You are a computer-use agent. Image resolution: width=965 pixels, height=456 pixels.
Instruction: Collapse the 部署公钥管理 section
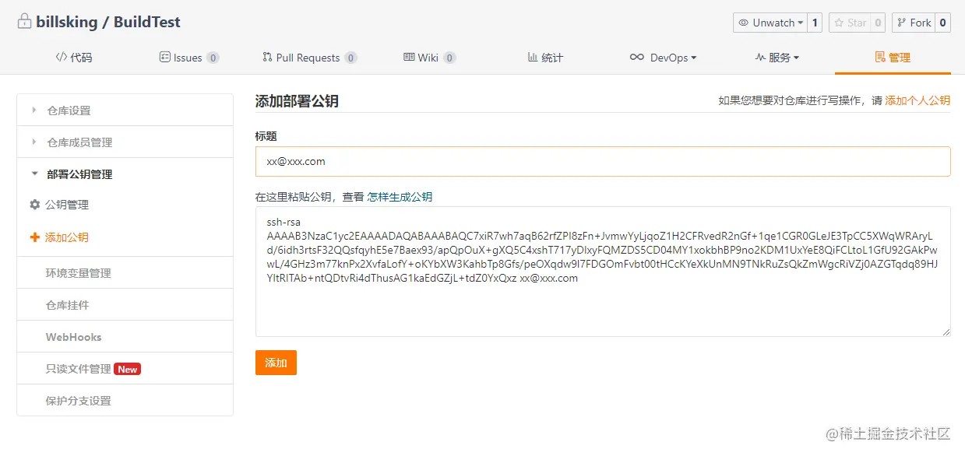click(x=125, y=174)
